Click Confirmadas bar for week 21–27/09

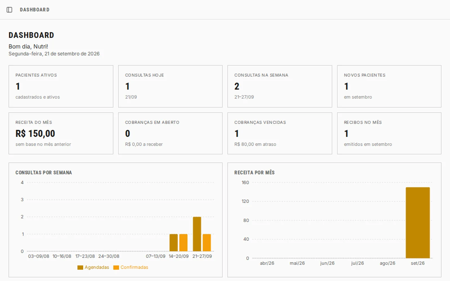tap(207, 243)
